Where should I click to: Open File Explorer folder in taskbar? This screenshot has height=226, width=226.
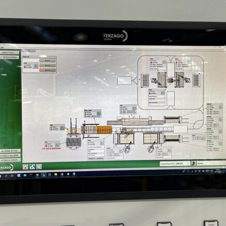pyautogui.click(x=56, y=175)
